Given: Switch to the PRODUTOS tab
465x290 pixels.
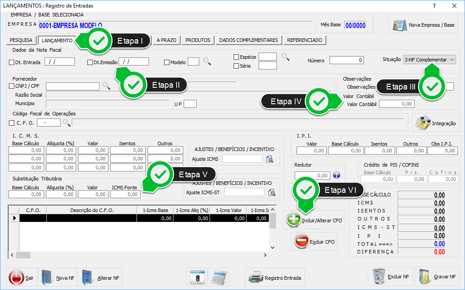Looking at the screenshot, I should 198,40.
